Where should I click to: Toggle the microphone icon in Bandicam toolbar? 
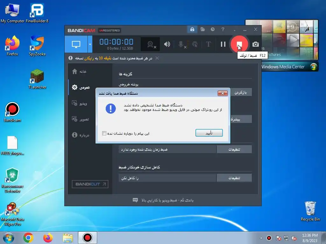click(x=181, y=44)
